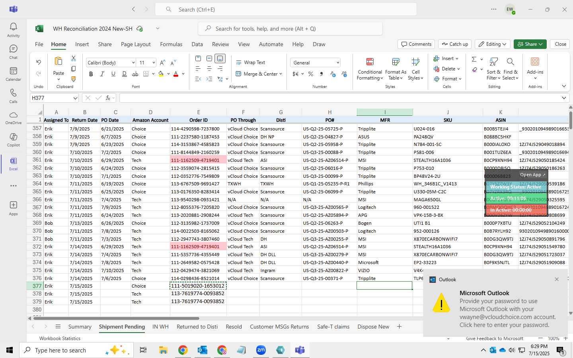Screen dimensions: 573x358
Task: Click the Decrease Decimal icon
Action: [344, 74]
